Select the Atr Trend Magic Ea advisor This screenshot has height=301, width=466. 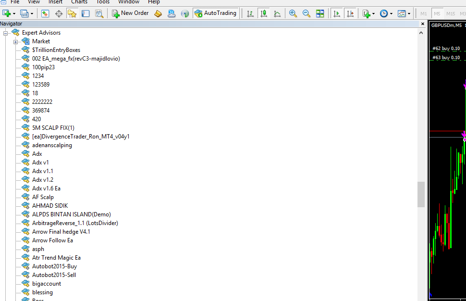click(x=56, y=258)
